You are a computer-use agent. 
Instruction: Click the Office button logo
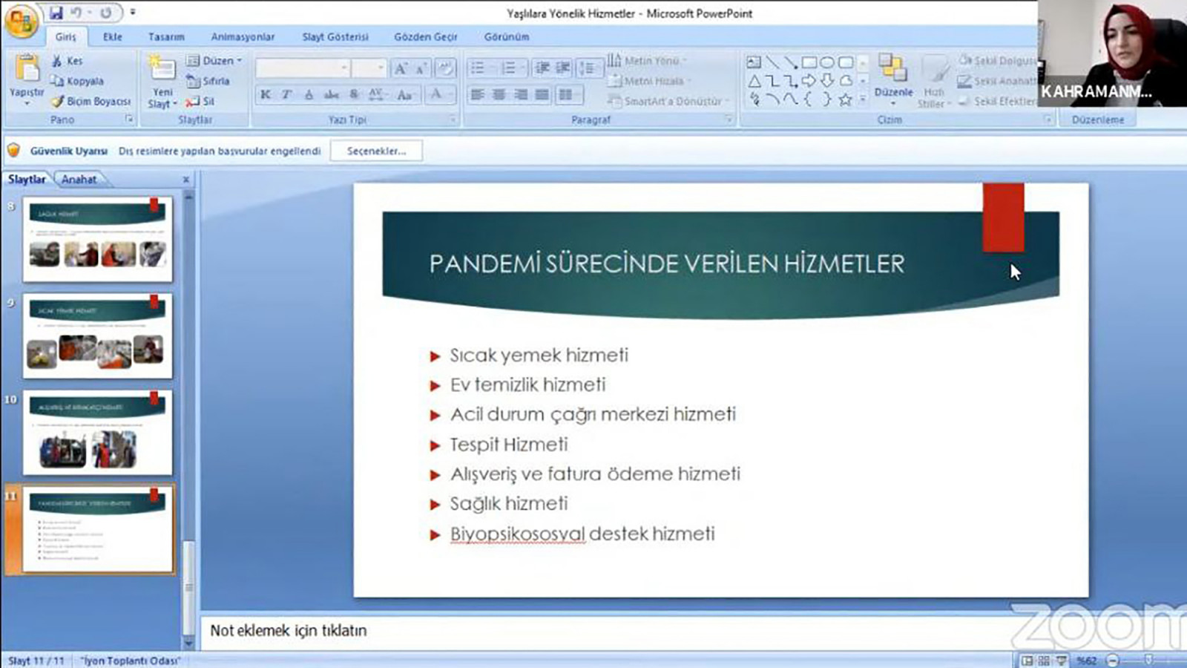click(x=21, y=21)
